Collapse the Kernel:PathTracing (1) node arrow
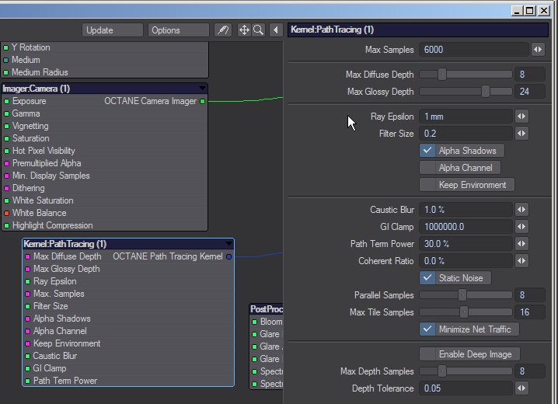This screenshot has height=404, width=558. pyautogui.click(x=228, y=244)
